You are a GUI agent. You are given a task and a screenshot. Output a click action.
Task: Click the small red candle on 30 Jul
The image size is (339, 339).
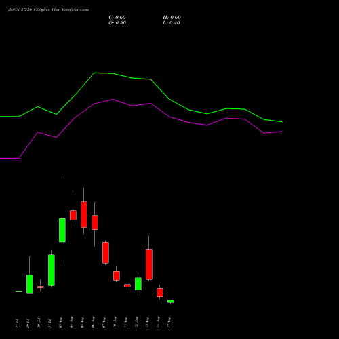pyautogui.click(x=41, y=287)
